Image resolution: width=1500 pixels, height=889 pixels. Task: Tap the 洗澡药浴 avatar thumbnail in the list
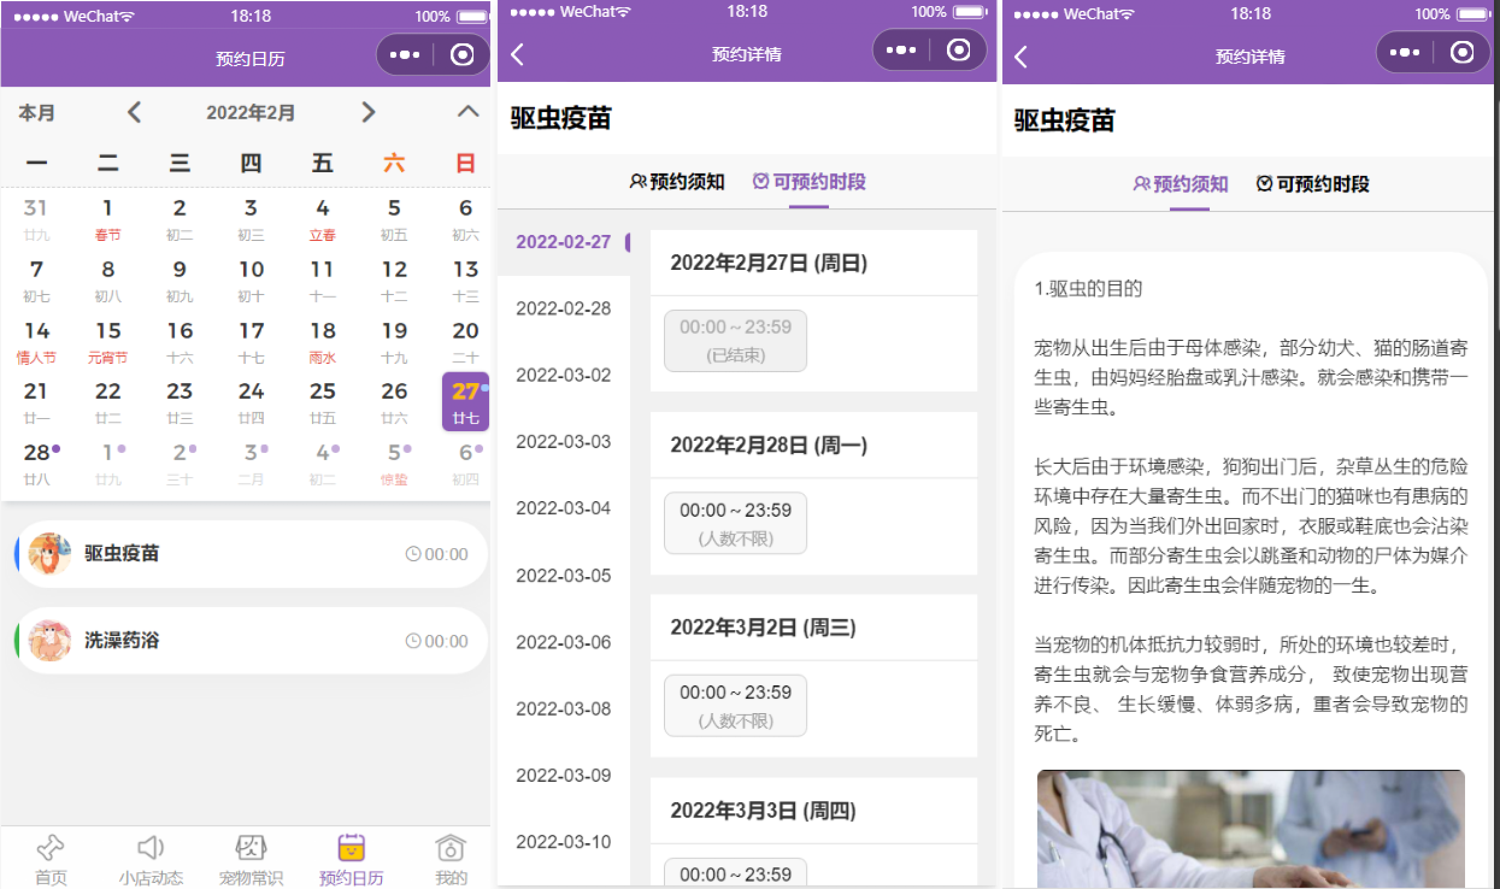(x=50, y=640)
